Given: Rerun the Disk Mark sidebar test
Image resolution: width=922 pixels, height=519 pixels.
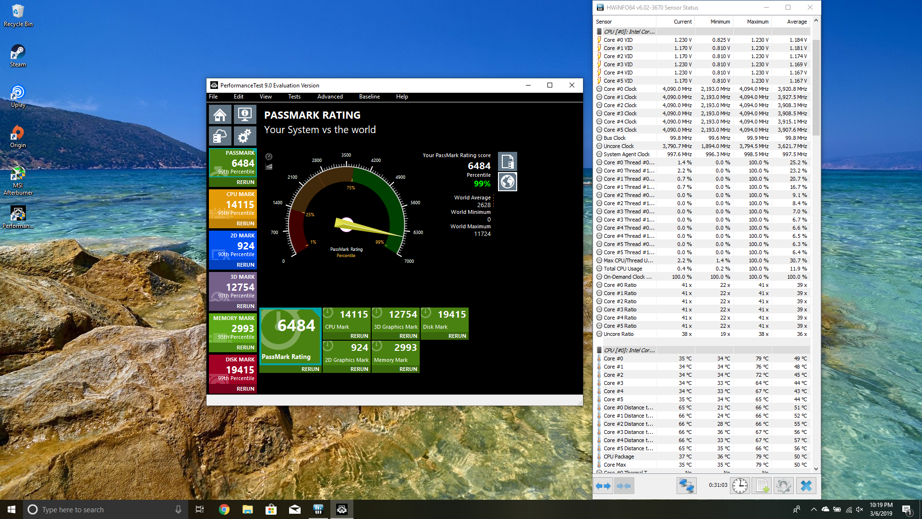Looking at the screenshot, I should [245, 389].
